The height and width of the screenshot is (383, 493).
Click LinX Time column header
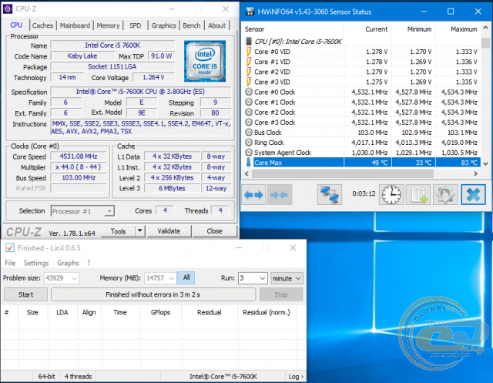tap(120, 313)
